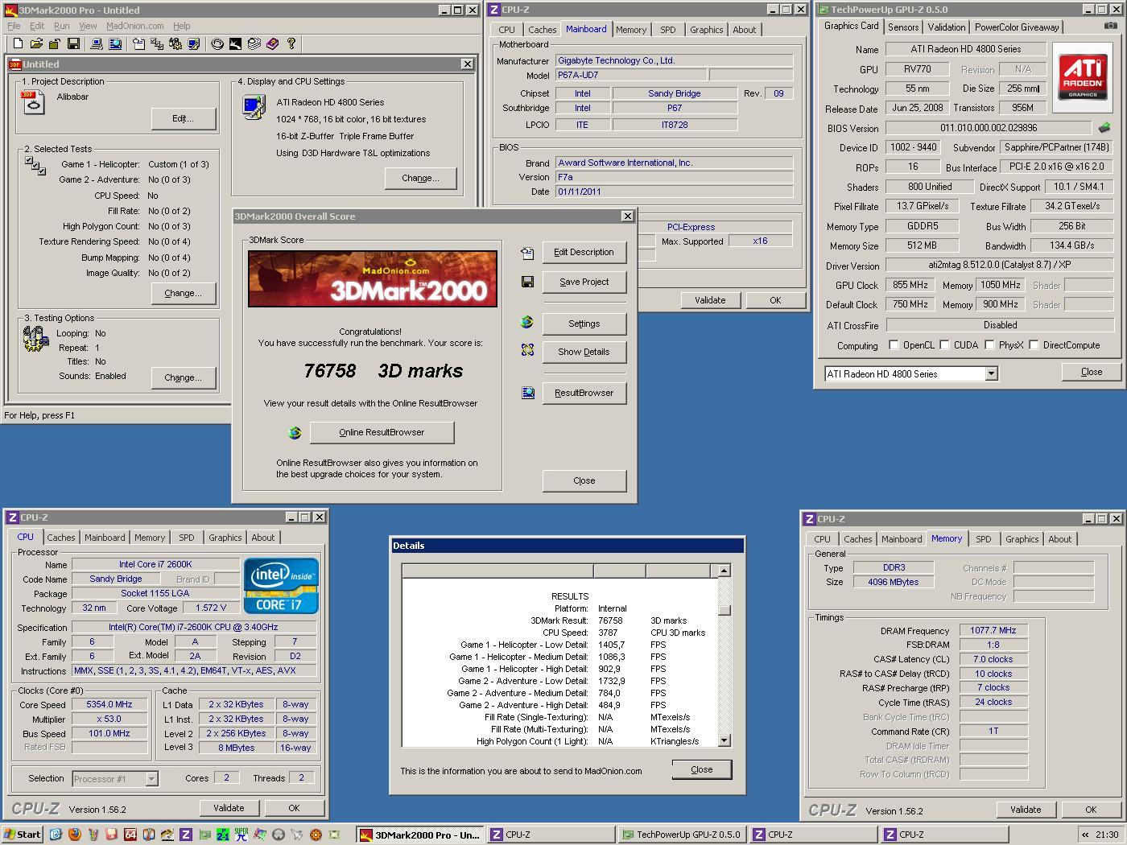
Task: Click the Details list scrollbar thumb
Action: click(724, 610)
